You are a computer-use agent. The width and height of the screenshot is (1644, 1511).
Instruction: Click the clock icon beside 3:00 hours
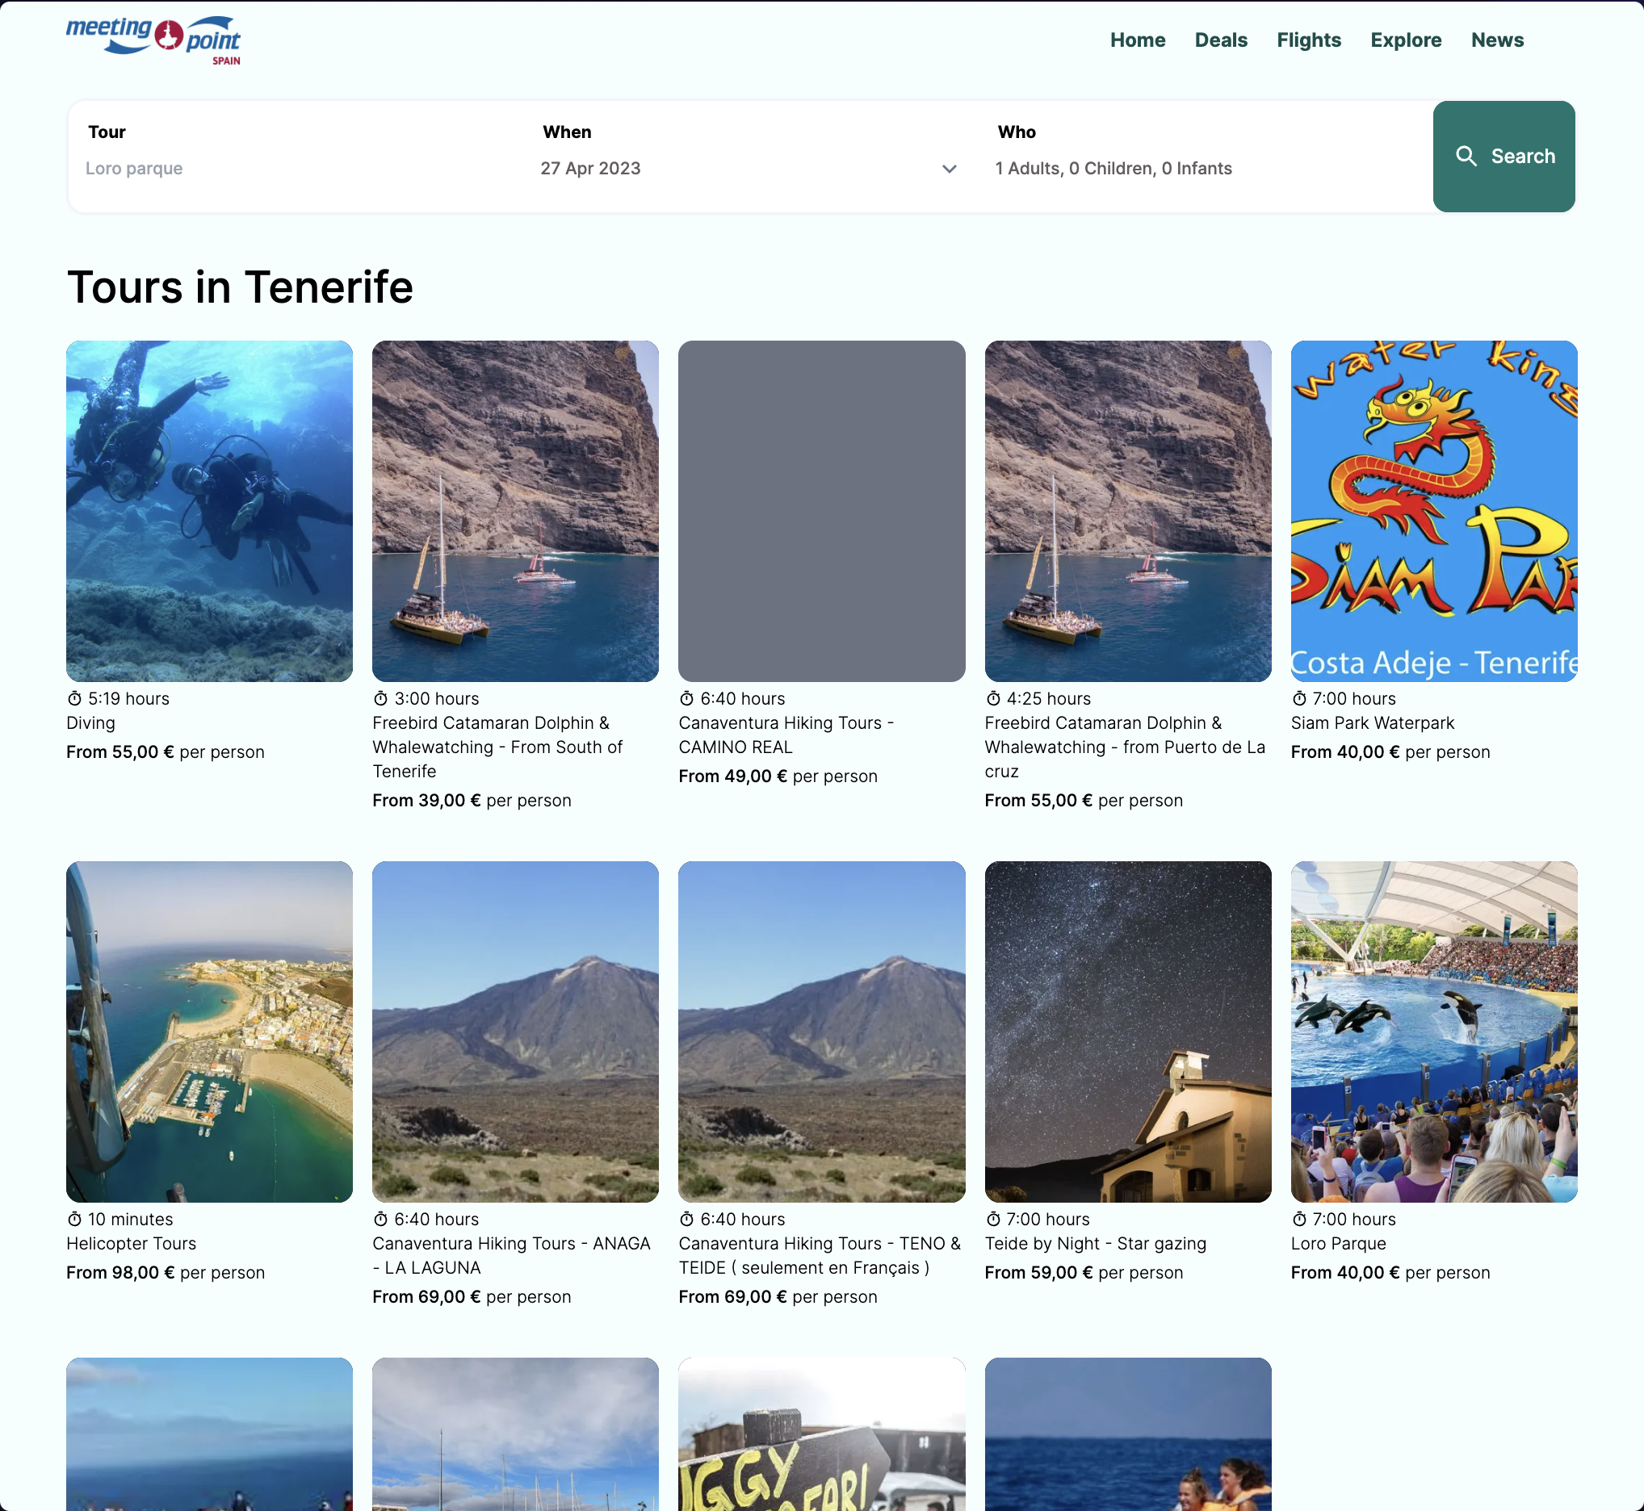click(380, 698)
